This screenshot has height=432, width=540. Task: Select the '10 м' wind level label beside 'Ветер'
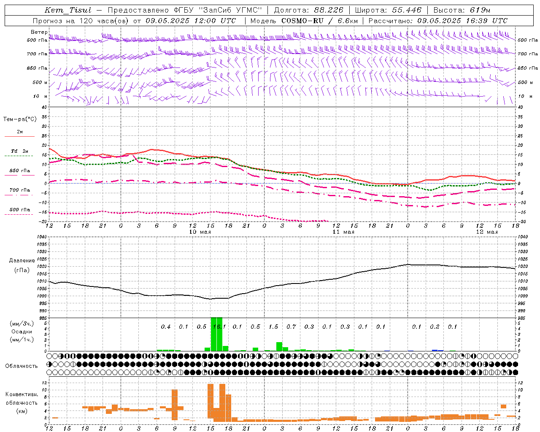(x=40, y=97)
